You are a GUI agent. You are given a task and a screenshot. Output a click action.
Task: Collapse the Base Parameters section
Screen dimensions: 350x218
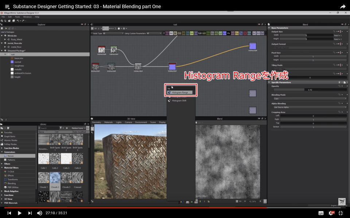point(269,28)
